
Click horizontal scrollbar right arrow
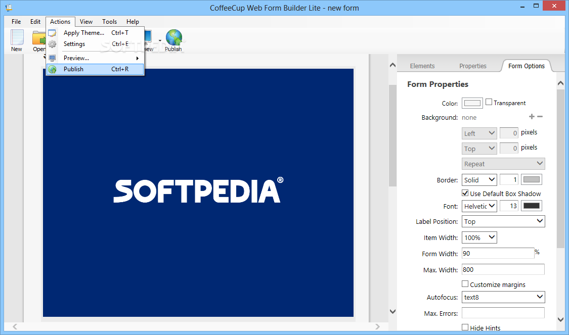[x=377, y=326]
